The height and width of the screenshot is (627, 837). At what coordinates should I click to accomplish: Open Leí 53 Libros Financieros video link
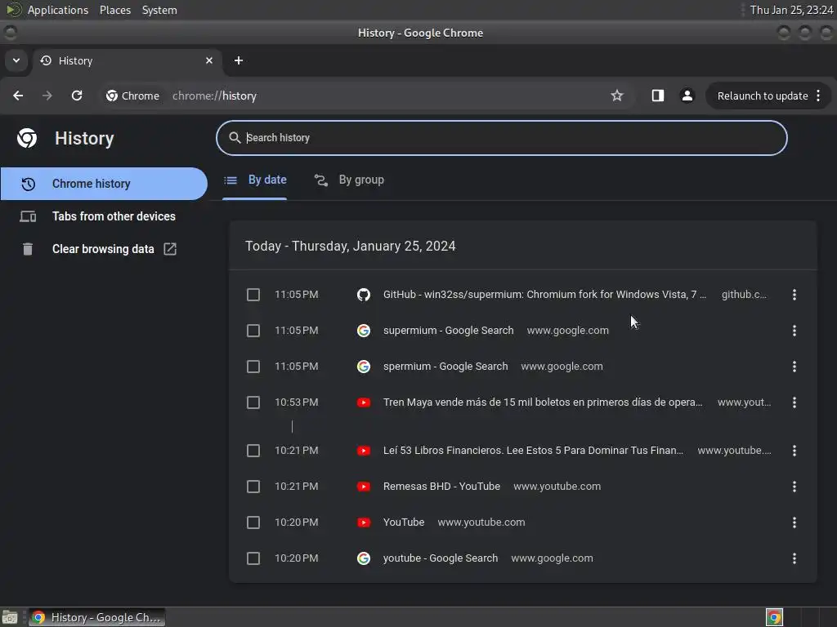(533, 451)
